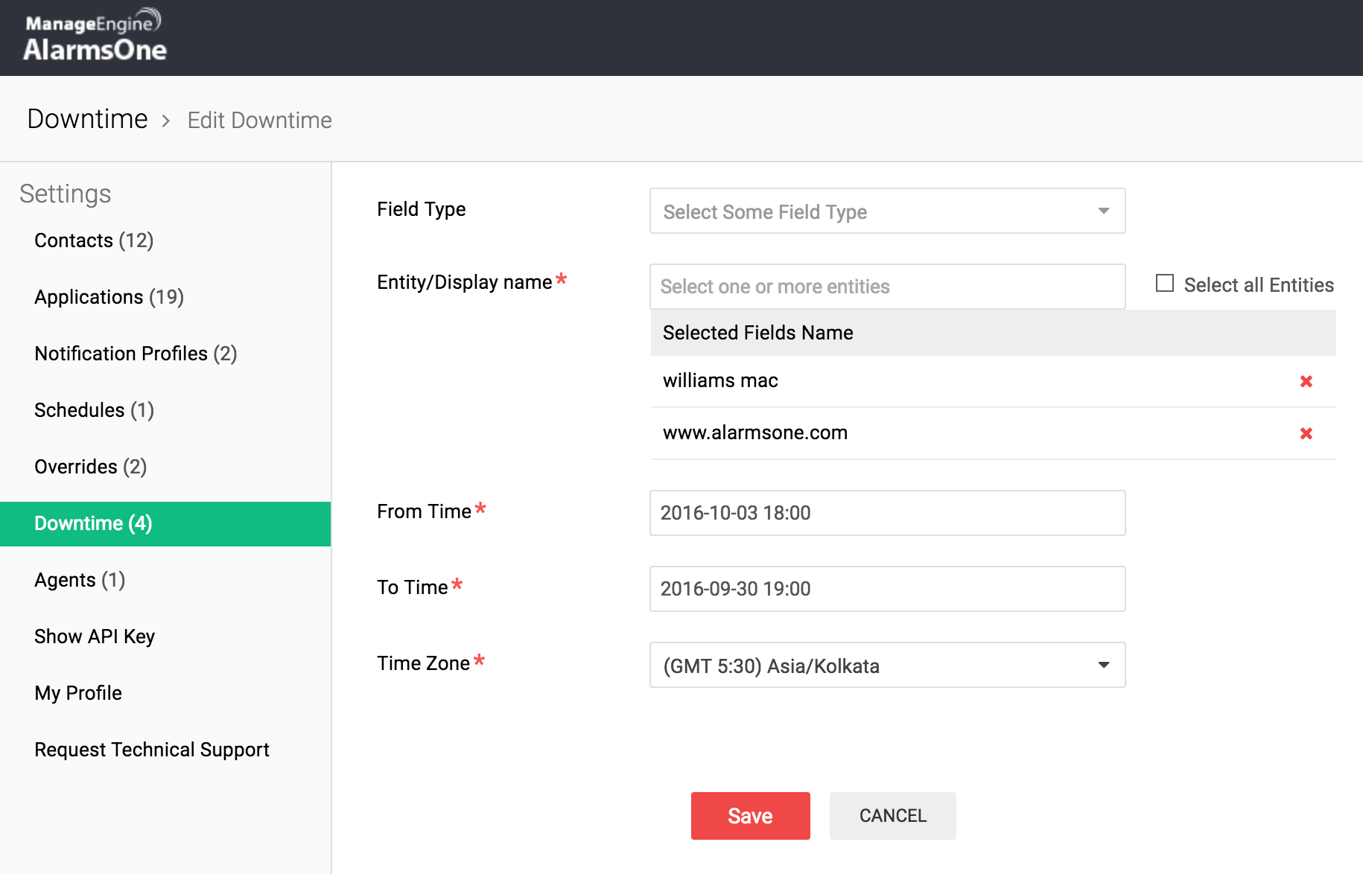Viewport: 1363px width, 874px height.
Task: Remove www.alarmsone.com from selected fields
Action: point(1306,433)
